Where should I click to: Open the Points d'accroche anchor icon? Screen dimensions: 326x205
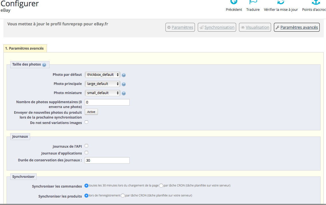316,2
